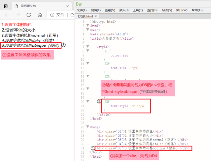The image size is (211, 161).
Task: Click the doctype html code line
Action: click(x=103, y=22)
